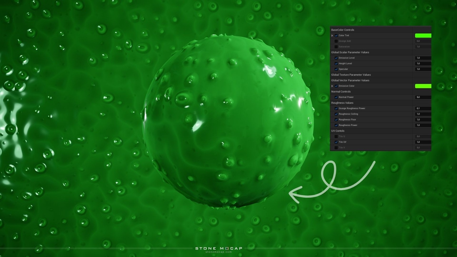The height and width of the screenshot is (257, 457).
Task: Click the Tile U value field
Action: pos(423,136)
